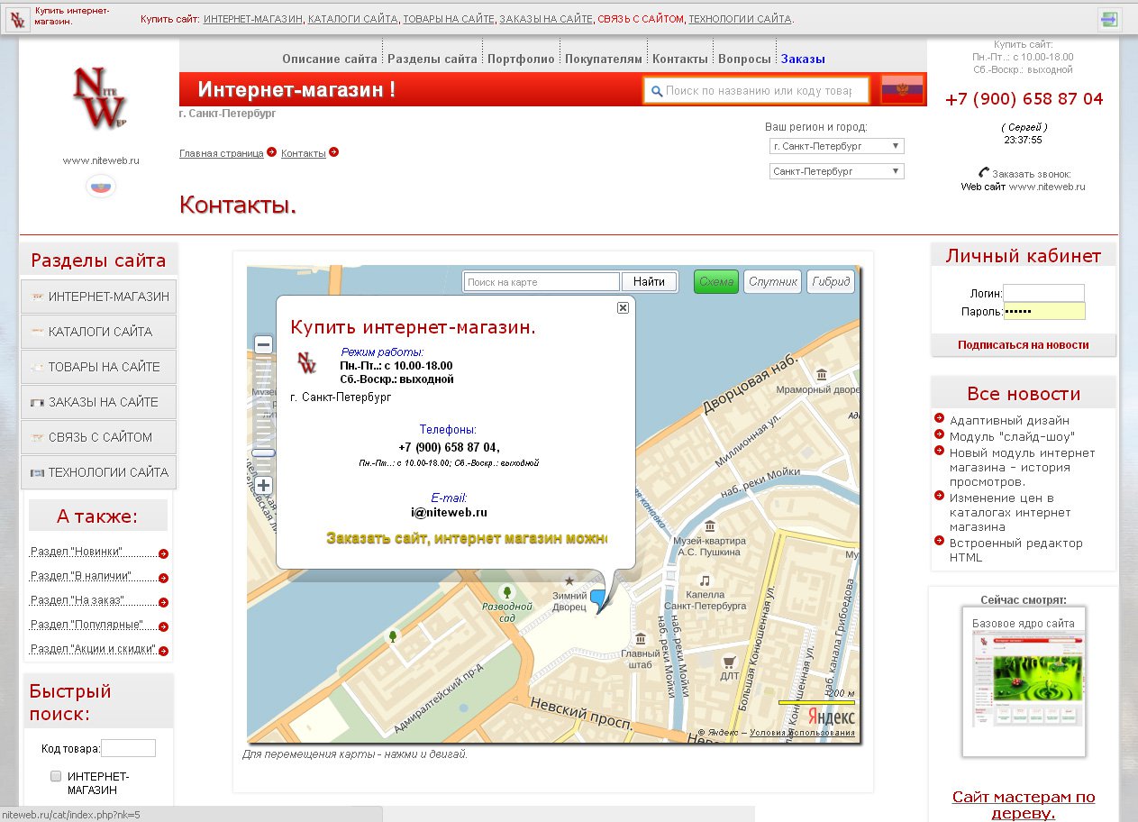Click the Главный штаб museum icon on map
The height and width of the screenshot is (822, 1138).
coord(641,638)
